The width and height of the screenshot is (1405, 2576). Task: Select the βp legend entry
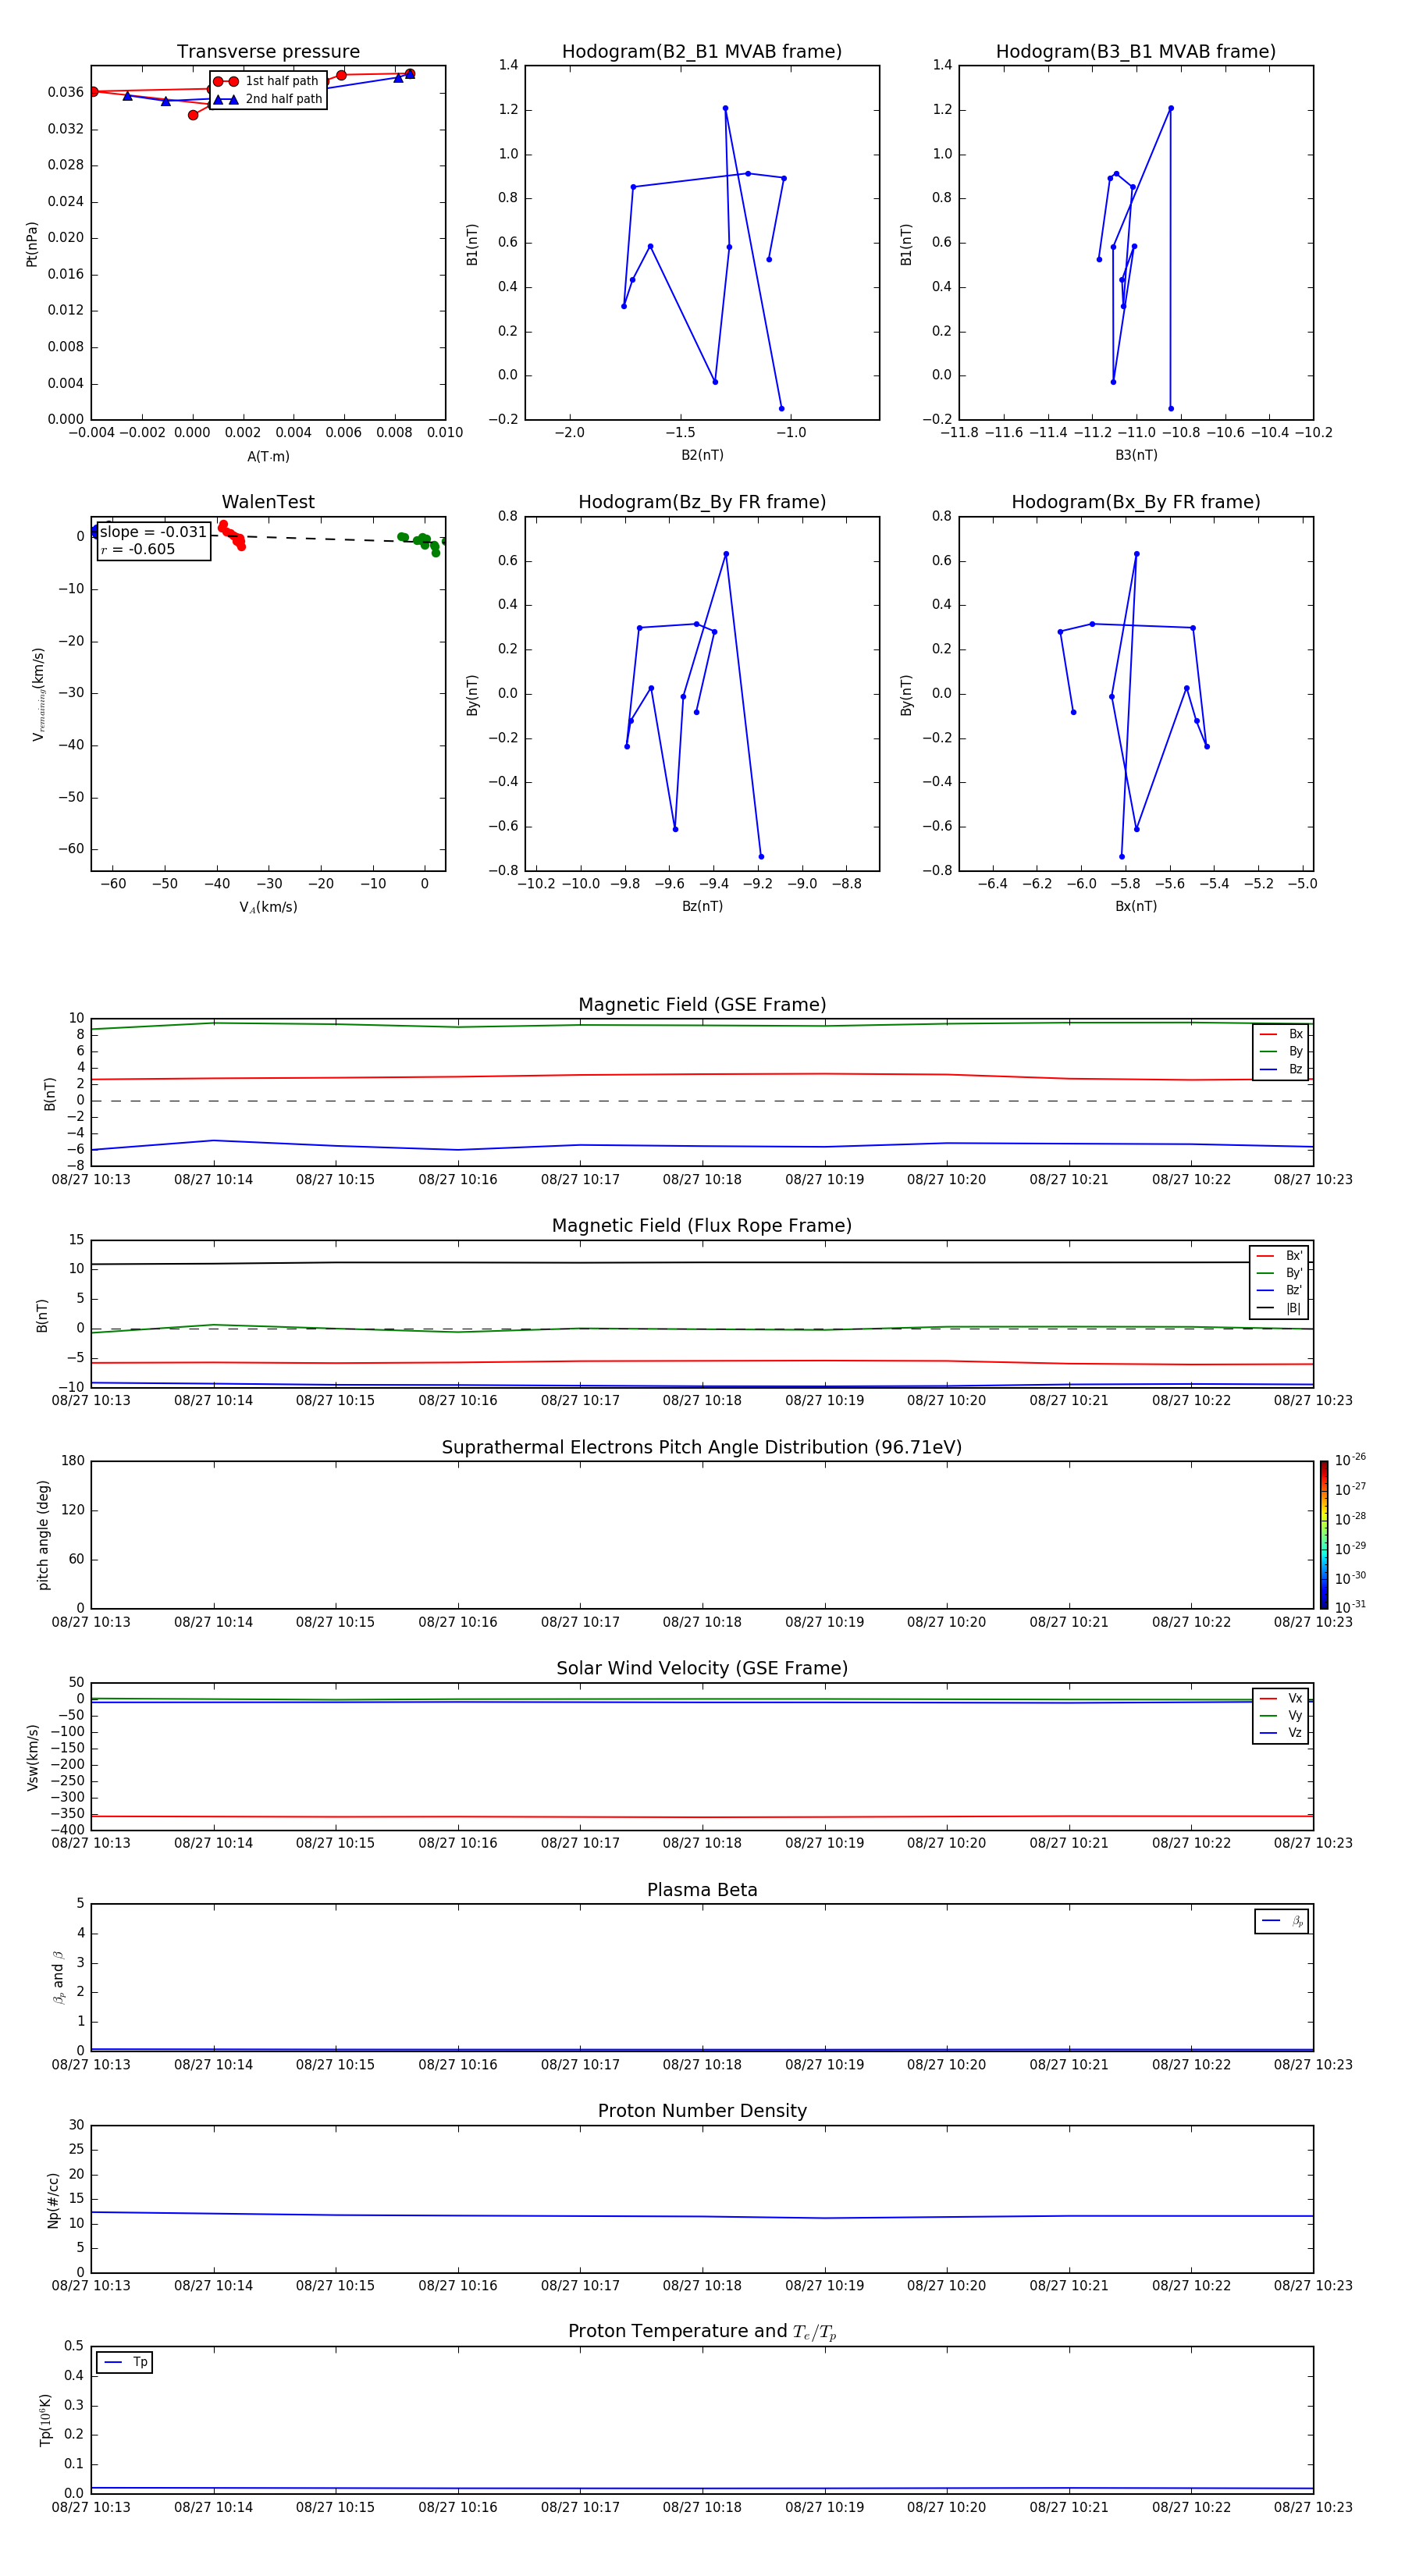pyautogui.click(x=1282, y=1921)
